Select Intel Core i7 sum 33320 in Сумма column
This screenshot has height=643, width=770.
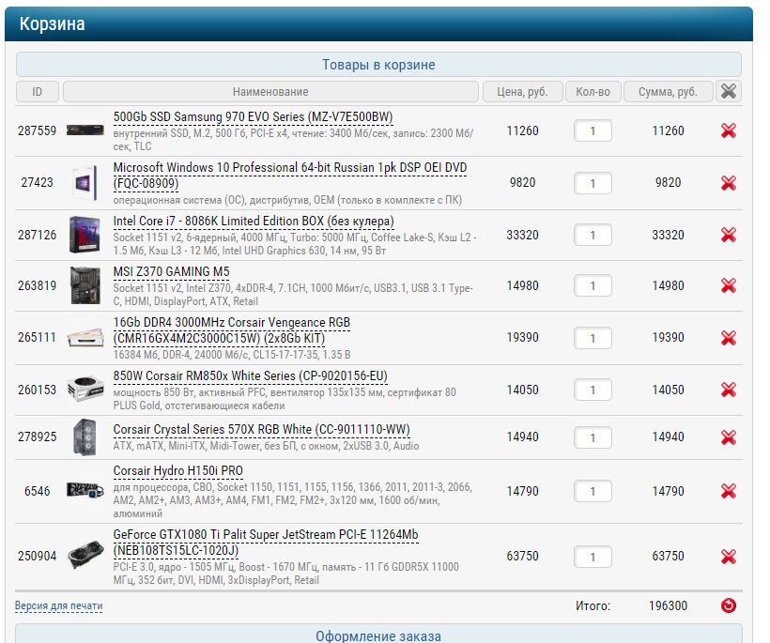[668, 235]
